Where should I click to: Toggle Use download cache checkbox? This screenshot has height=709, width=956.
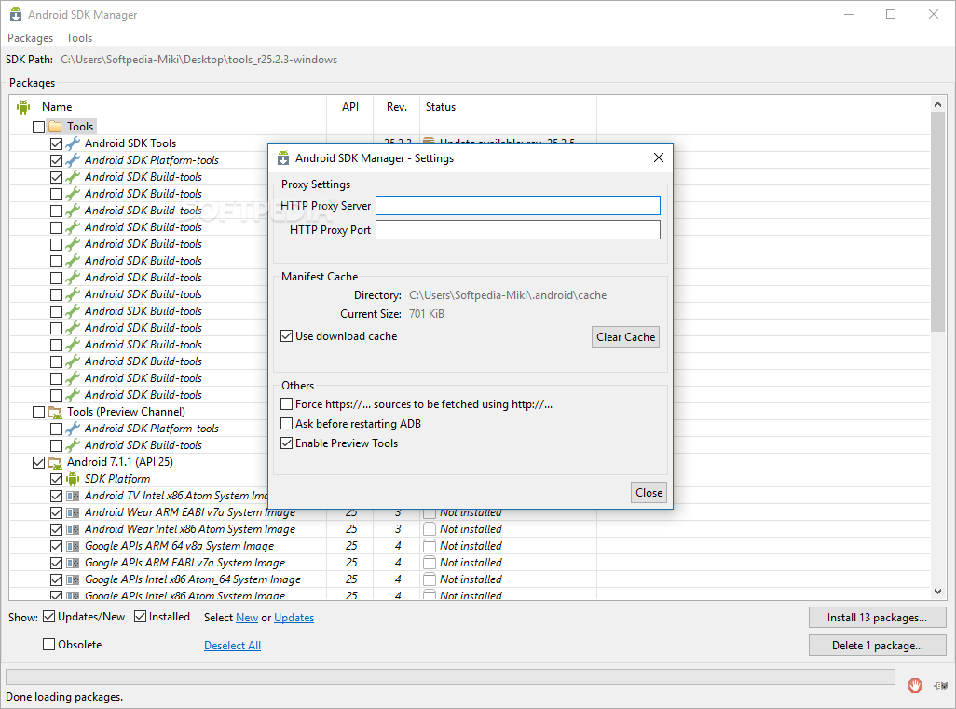(287, 336)
